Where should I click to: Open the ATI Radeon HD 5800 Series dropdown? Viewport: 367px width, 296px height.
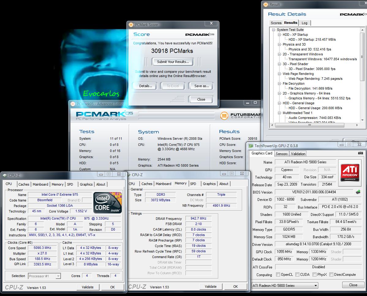point(285,286)
